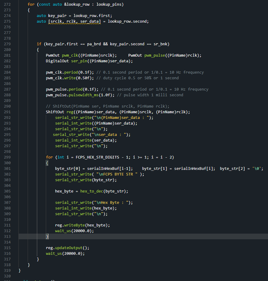Click the '\nHex Byte : ' string literal
This screenshot has height=281, width=268.
point(111,203)
